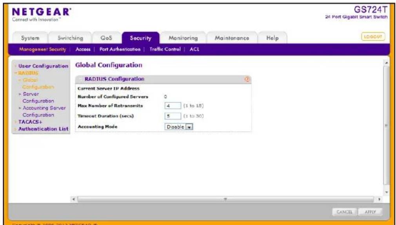Click the Max Number of Retransmits field

pyautogui.click(x=173, y=106)
